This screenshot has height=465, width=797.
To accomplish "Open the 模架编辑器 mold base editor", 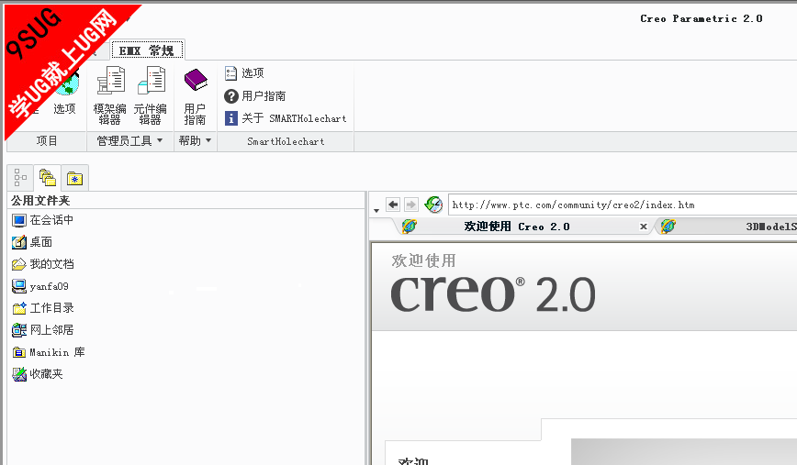I will coord(110,95).
